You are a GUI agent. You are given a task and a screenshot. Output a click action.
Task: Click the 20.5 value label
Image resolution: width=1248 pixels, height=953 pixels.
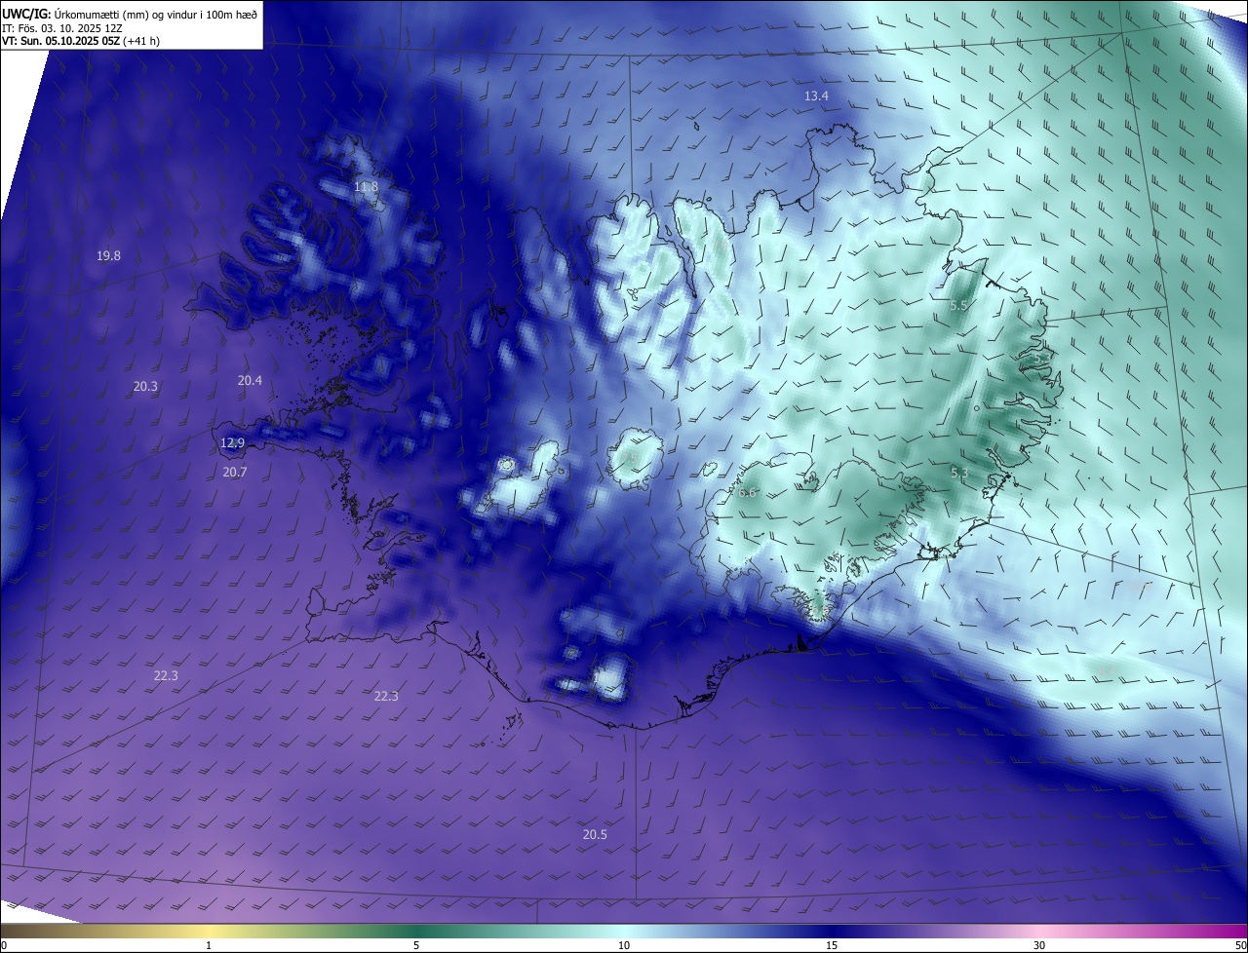click(x=595, y=835)
